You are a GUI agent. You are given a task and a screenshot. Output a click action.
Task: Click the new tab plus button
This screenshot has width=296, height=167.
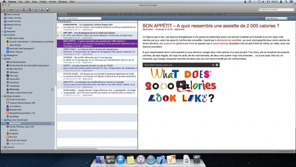[x=226, y=14]
